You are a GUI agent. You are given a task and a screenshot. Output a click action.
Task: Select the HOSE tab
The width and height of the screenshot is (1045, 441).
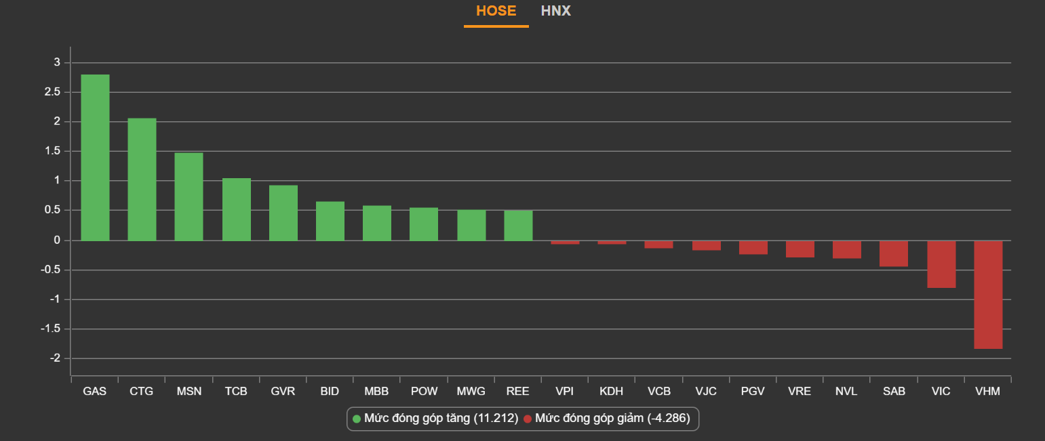click(496, 12)
